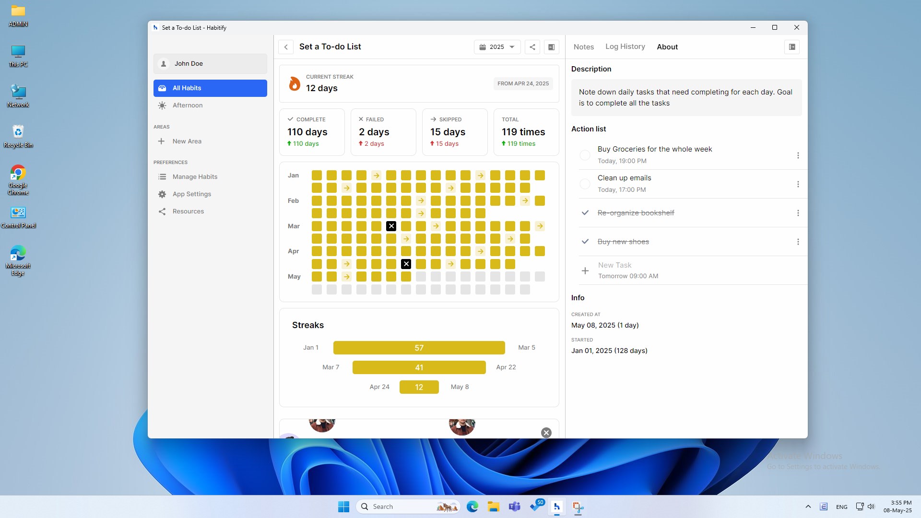Viewport: 921px width, 518px height.
Task: Collapse right panel using top-right panel icon
Action: click(x=792, y=47)
